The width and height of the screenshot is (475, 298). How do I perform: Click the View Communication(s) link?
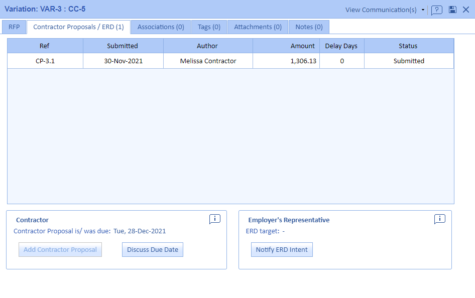pyautogui.click(x=382, y=10)
